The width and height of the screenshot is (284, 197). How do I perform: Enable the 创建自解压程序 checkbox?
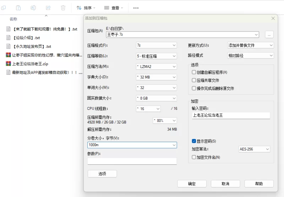pyautogui.click(x=194, y=72)
